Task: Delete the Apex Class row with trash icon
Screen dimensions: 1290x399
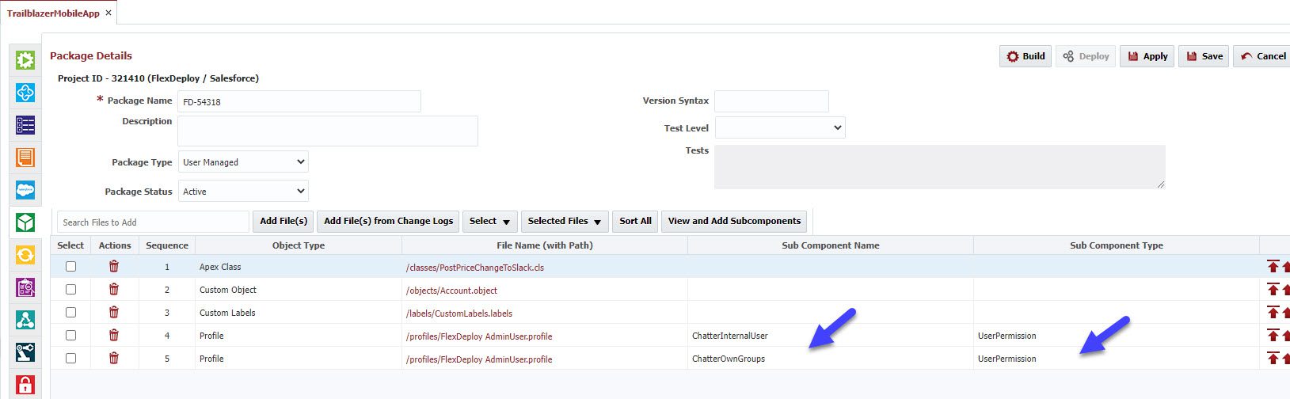Action: click(114, 267)
